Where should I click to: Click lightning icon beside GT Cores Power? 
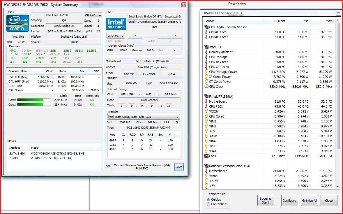(x=206, y=81)
